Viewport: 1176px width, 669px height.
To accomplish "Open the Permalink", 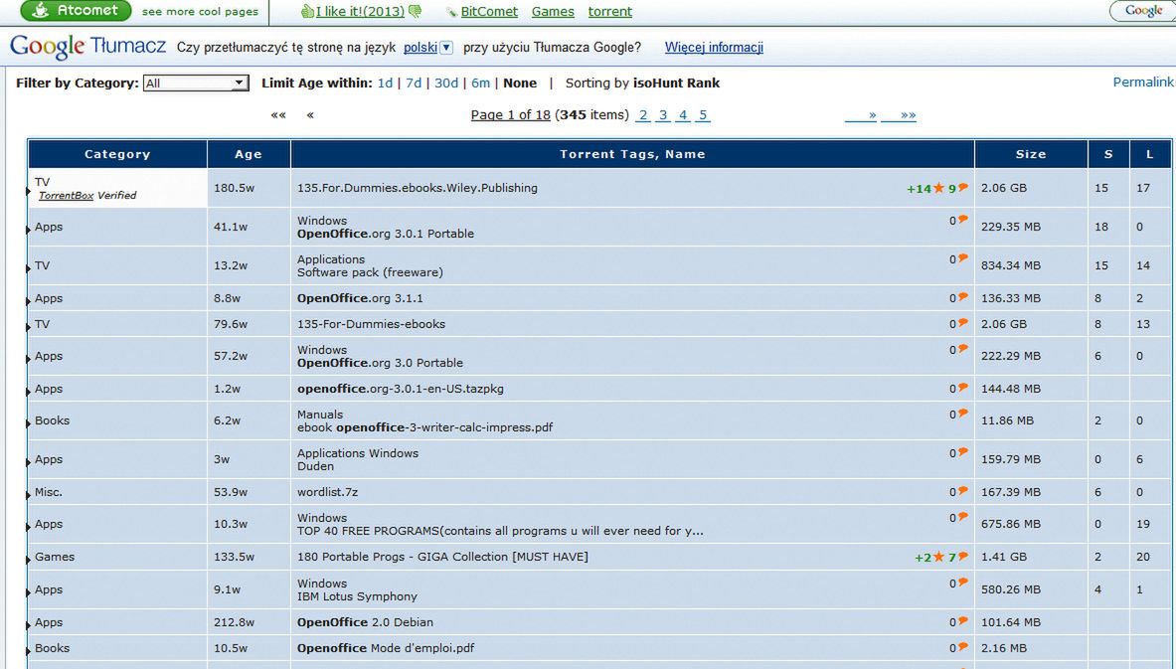I will (1143, 83).
